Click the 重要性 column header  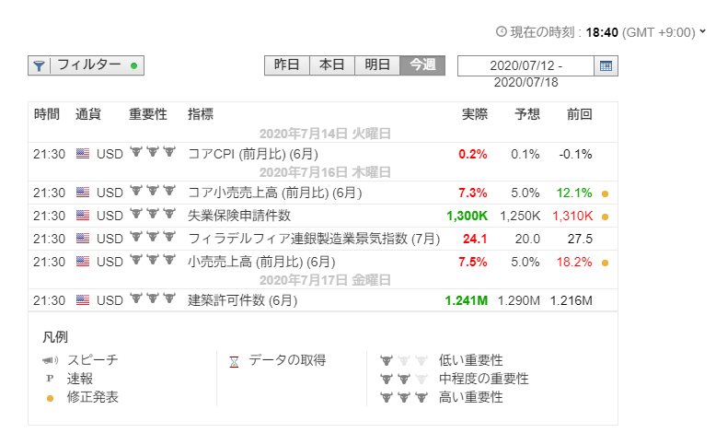[x=147, y=115]
